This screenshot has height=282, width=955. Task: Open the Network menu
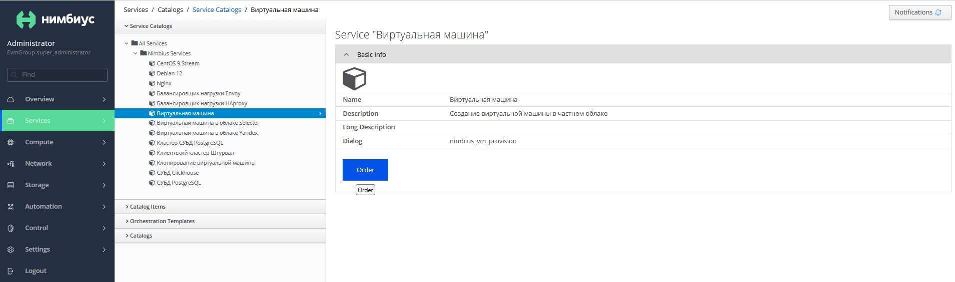tap(57, 164)
